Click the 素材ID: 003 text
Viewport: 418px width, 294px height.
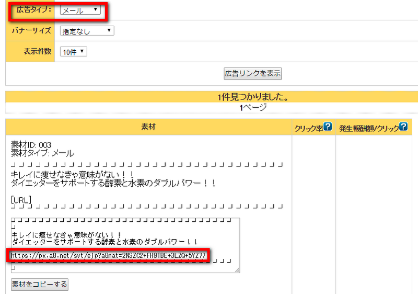click(x=31, y=144)
